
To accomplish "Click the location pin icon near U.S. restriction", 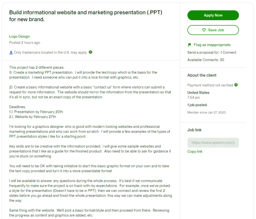I will click(x=11, y=53).
